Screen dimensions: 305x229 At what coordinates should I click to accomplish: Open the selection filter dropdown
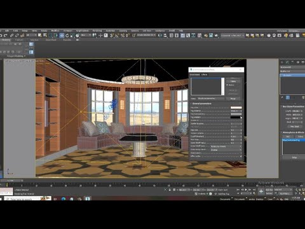point(32,35)
